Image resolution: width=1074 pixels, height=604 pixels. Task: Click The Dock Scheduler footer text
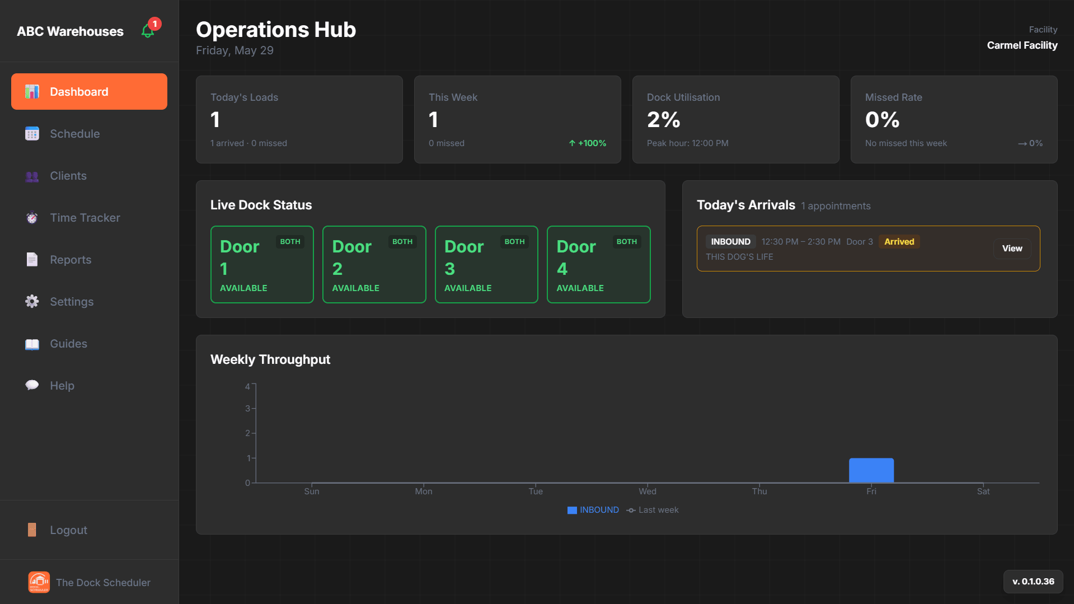pos(103,583)
